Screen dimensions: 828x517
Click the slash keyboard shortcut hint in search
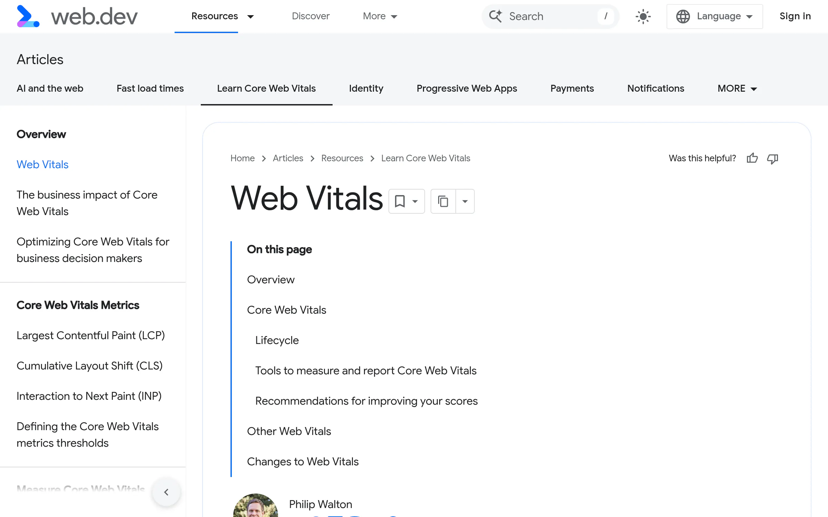[x=606, y=16]
